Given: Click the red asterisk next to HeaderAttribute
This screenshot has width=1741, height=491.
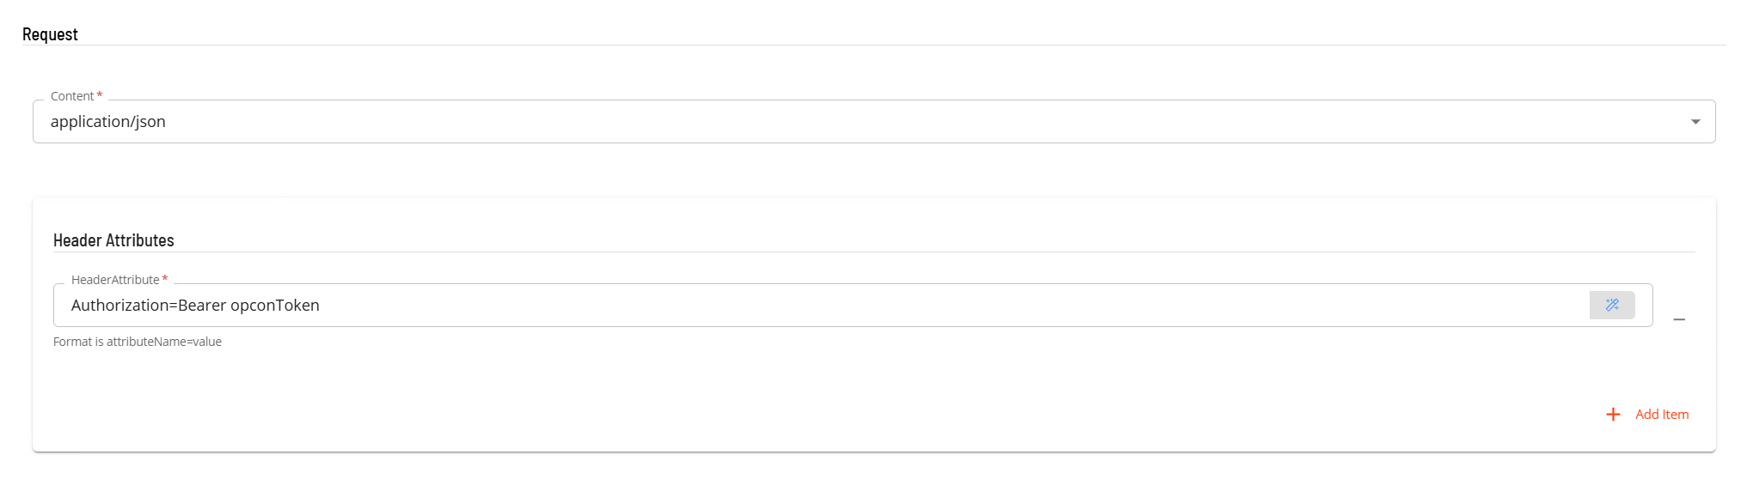Looking at the screenshot, I should (x=165, y=279).
